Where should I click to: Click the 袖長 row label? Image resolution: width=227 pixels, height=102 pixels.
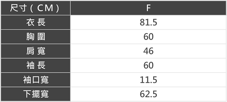pos(36,65)
